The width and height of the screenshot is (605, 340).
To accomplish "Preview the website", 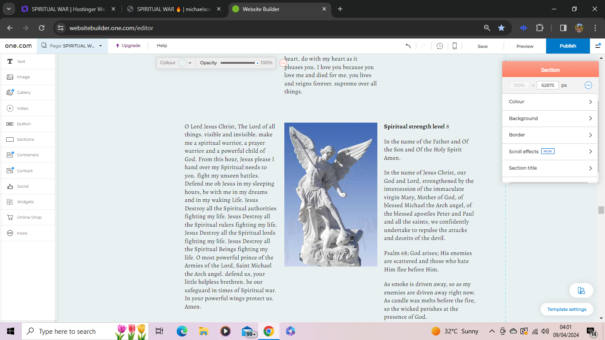I will [x=525, y=46].
